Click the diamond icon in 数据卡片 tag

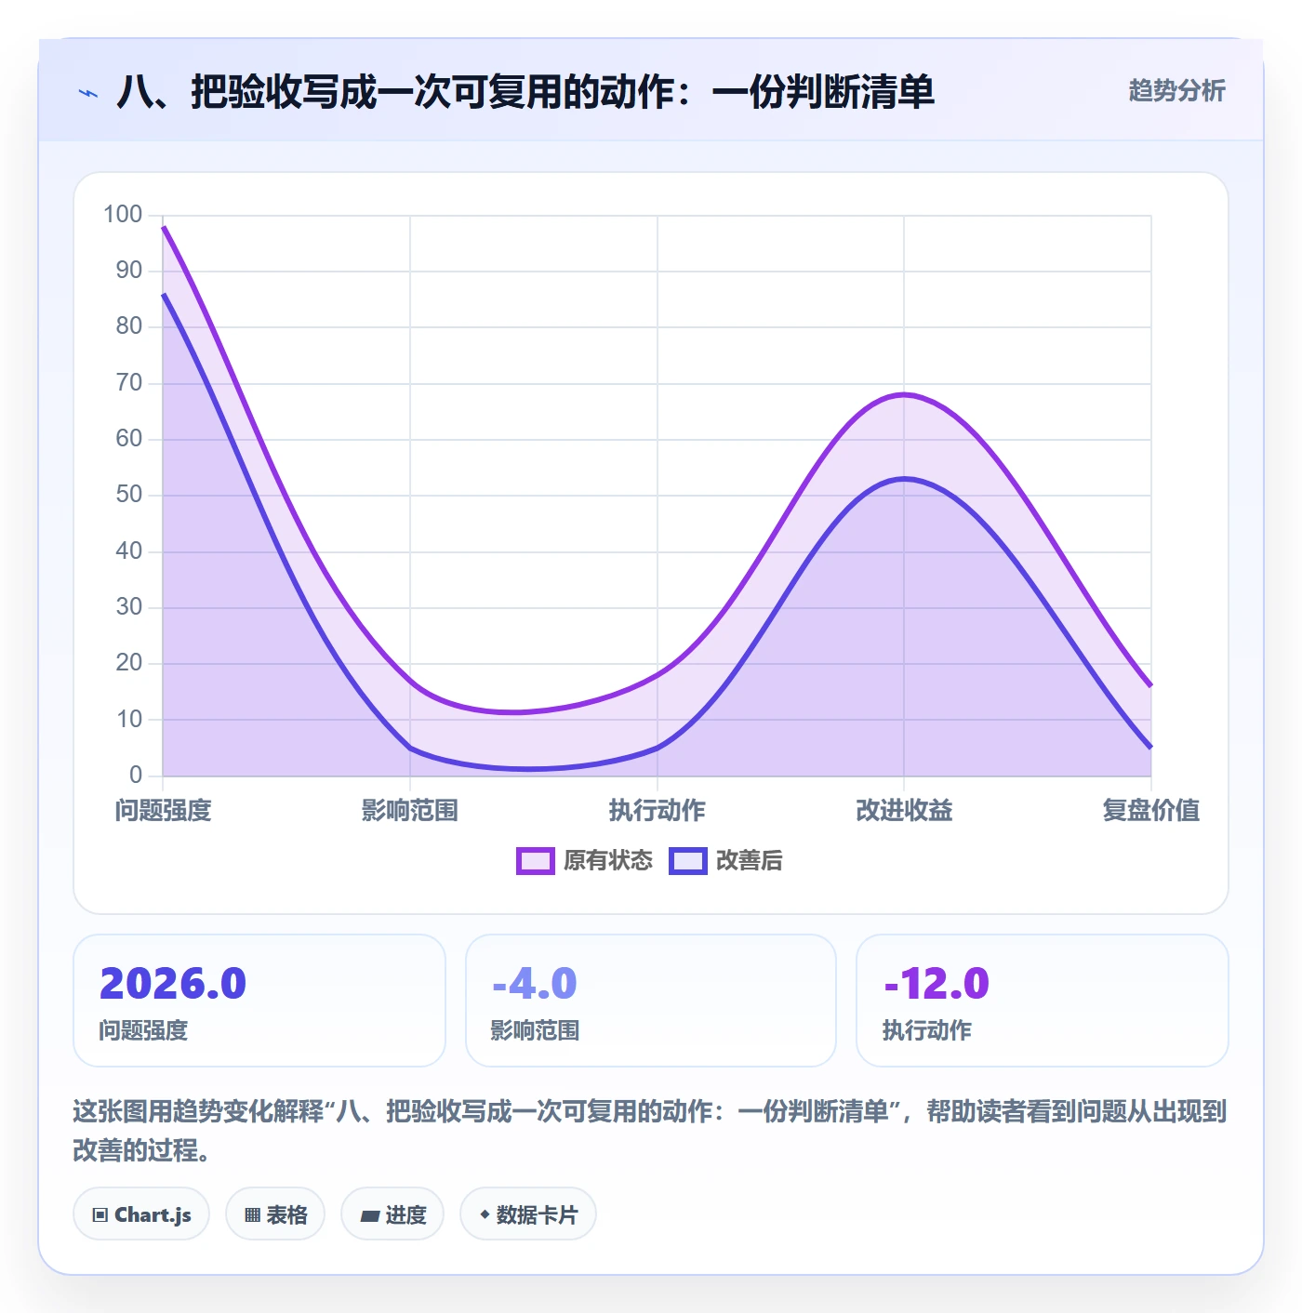[x=485, y=1214]
